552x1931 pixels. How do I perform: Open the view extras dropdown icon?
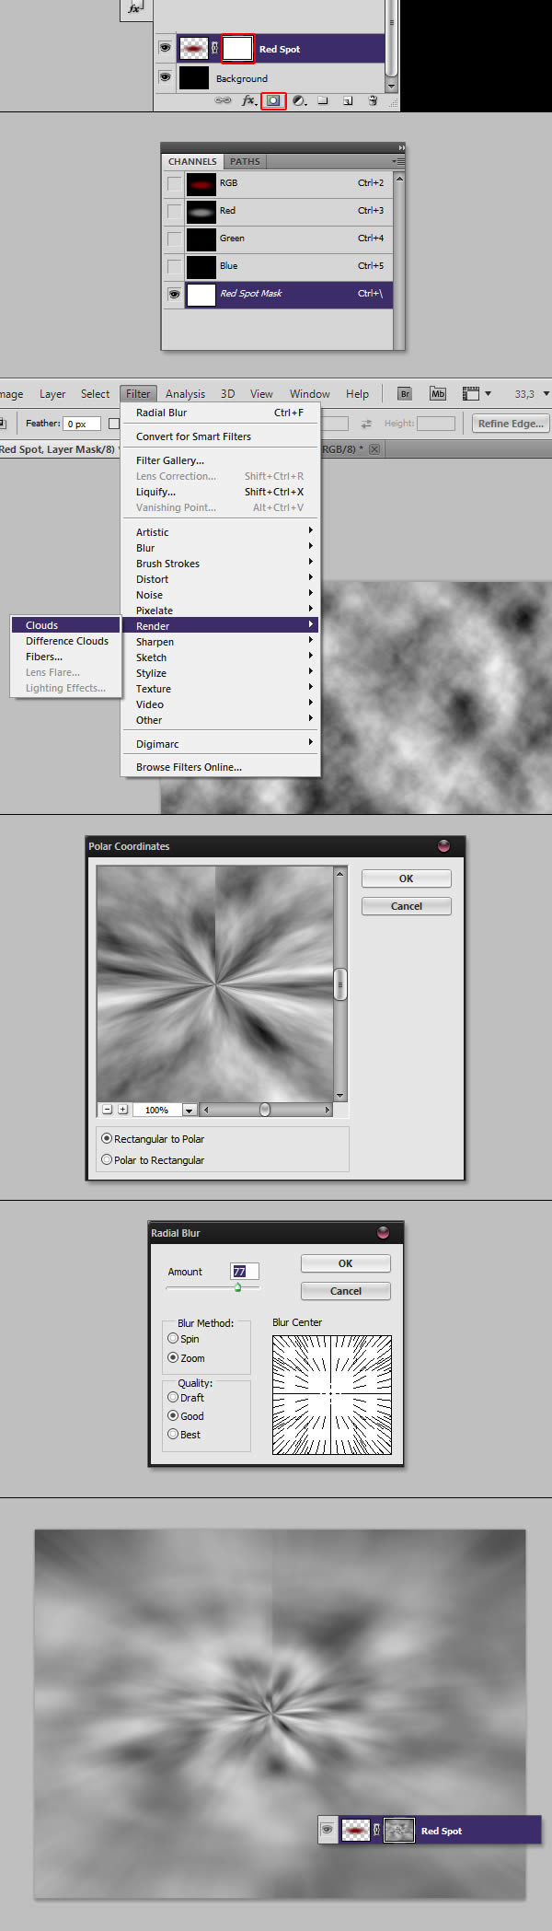(x=477, y=393)
